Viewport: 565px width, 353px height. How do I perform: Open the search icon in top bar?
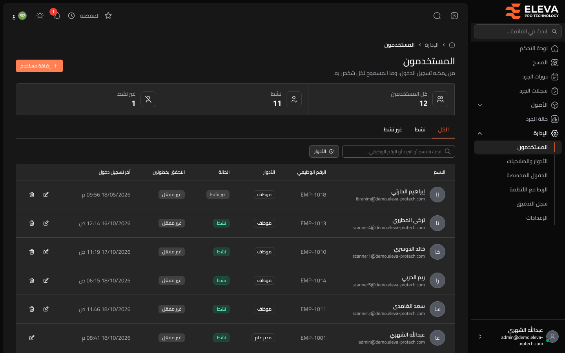pos(437,16)
